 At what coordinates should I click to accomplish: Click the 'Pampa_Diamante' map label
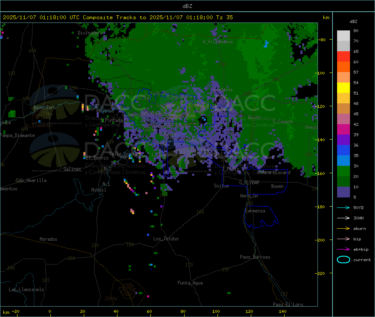17,135
